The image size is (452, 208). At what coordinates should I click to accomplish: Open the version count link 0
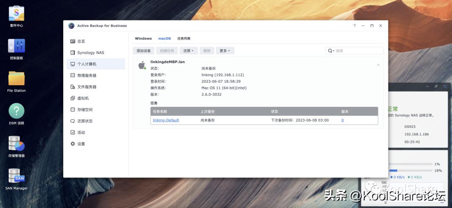(342, 120)
